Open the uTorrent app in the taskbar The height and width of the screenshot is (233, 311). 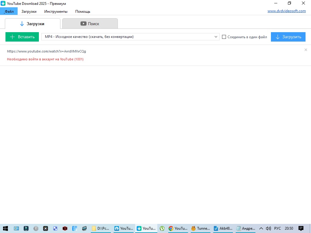[x=162, y=228]
